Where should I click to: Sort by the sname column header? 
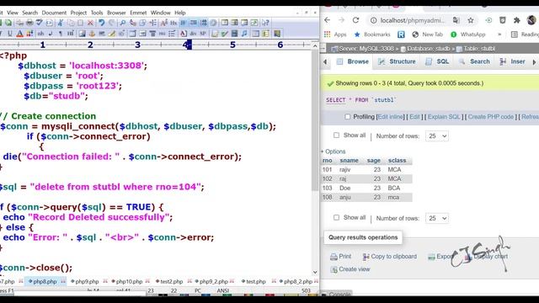click(349, 161)
